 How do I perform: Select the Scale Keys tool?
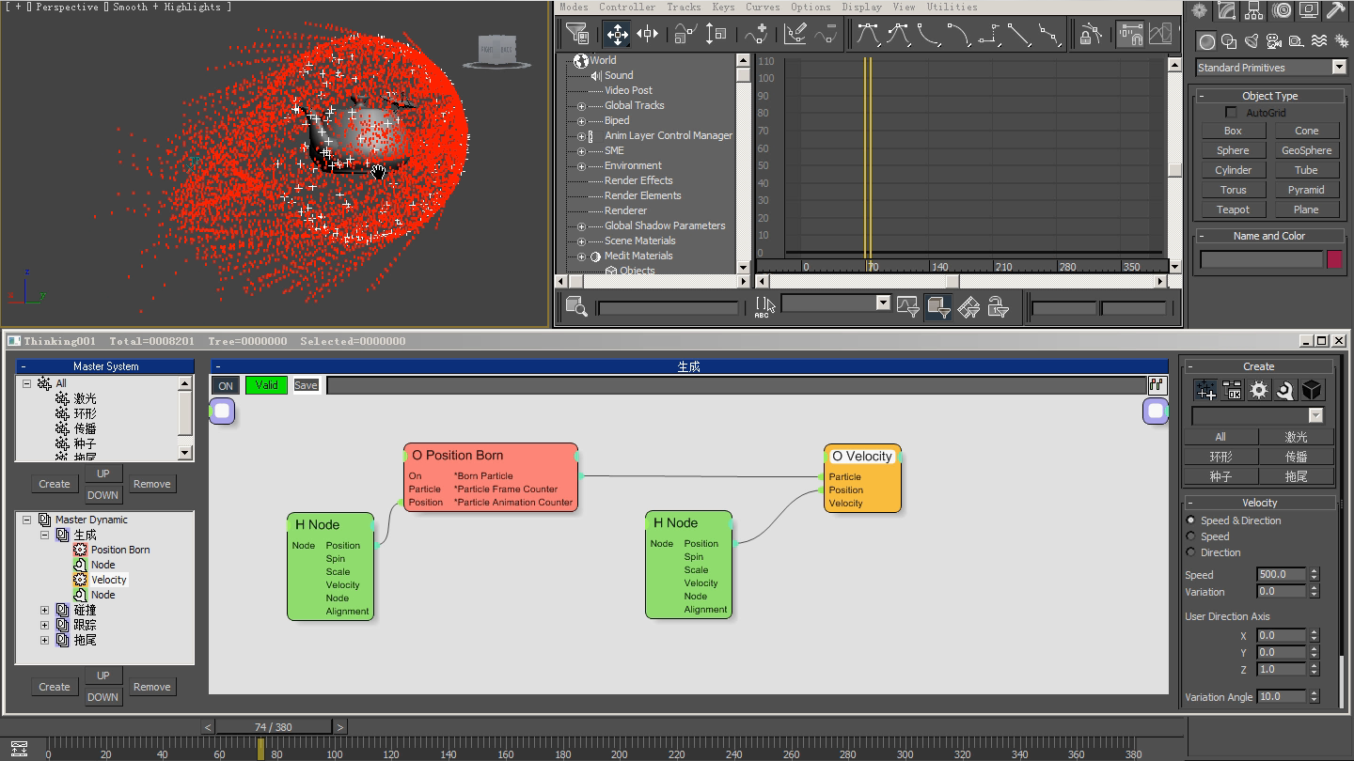tap(685, 35)
